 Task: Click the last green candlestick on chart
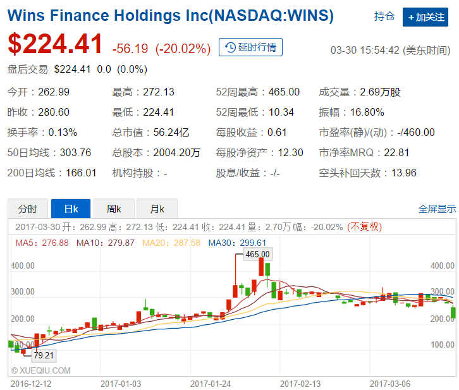(453, 312)
